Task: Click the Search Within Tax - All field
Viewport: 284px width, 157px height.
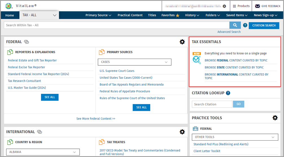Action: (117, 25)
